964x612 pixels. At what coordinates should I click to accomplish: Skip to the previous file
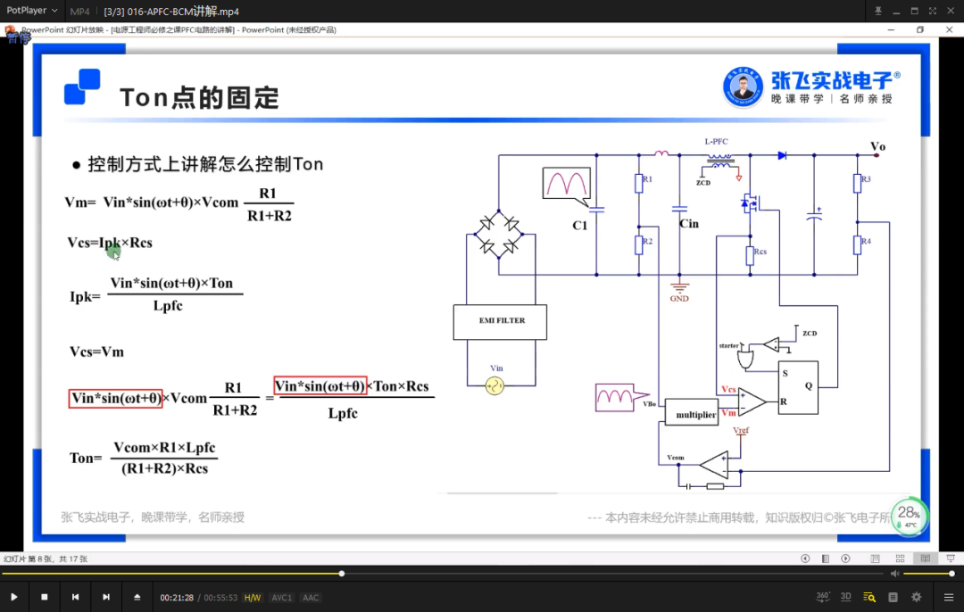(x=75, y=597)
